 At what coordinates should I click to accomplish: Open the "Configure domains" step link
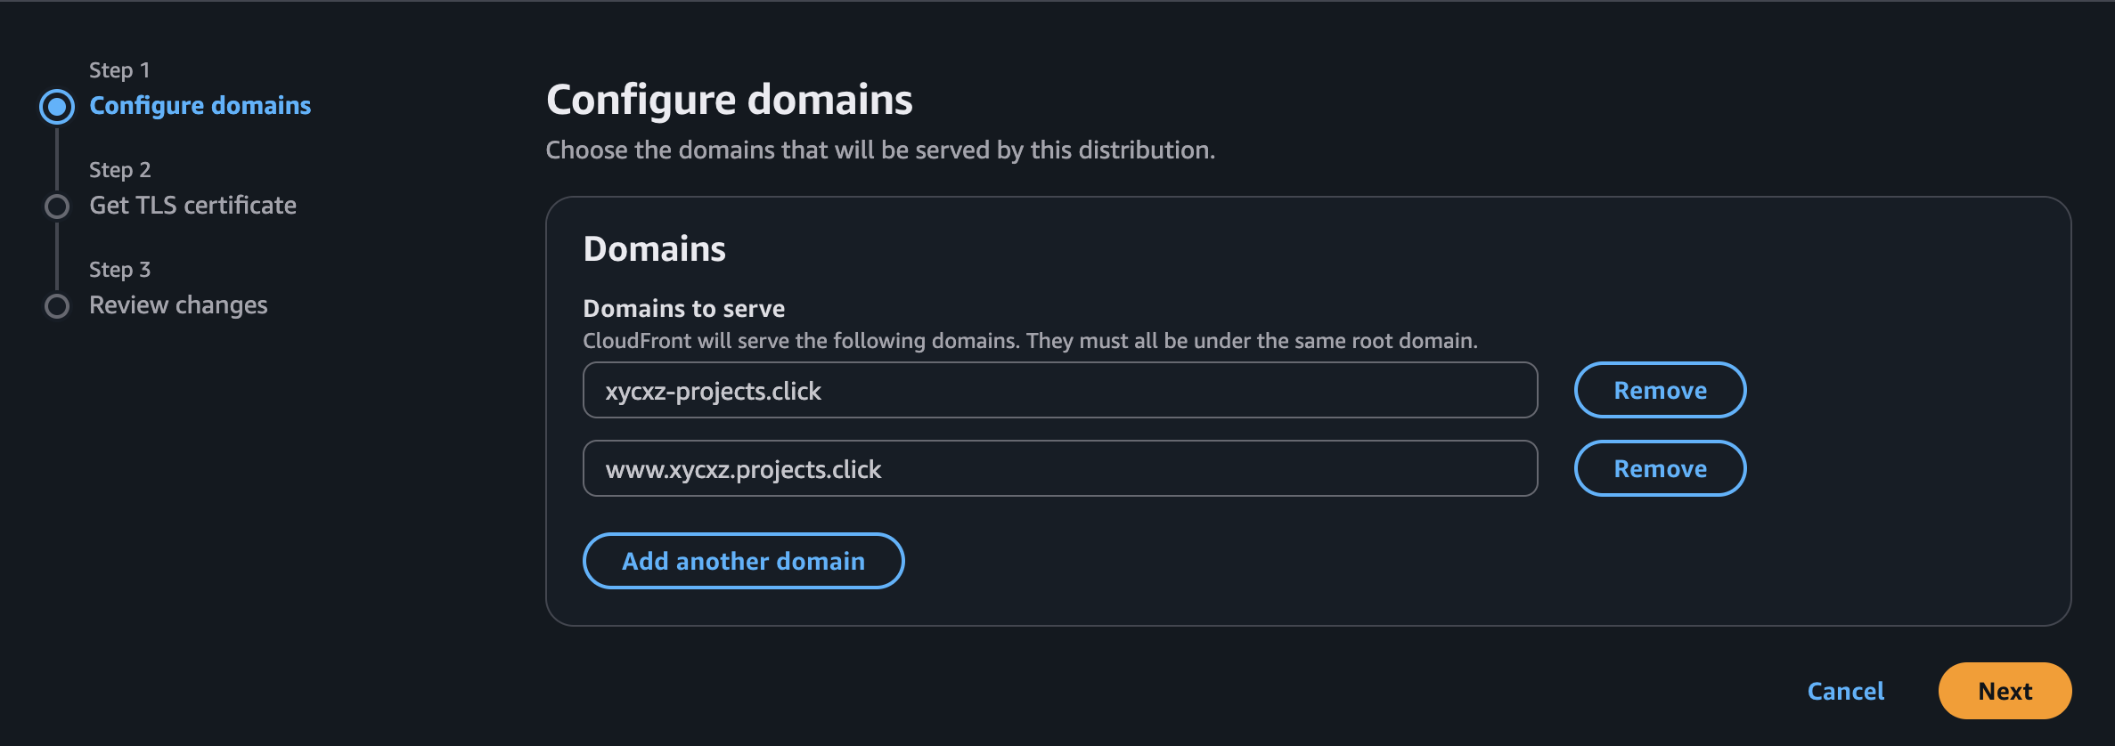coord(200,105)
